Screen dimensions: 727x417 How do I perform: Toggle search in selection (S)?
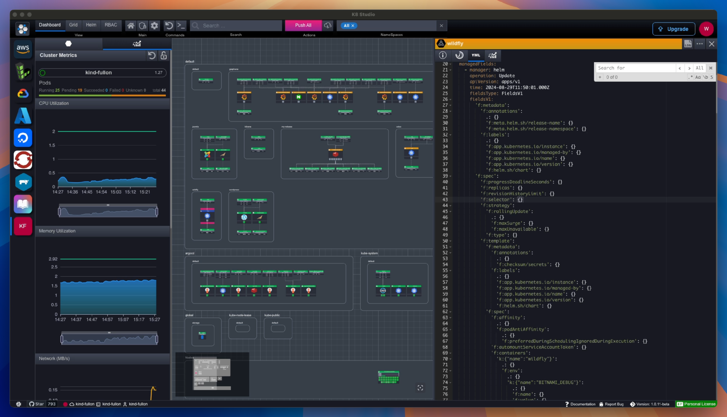pyautogui.click(x=712, y=77)
